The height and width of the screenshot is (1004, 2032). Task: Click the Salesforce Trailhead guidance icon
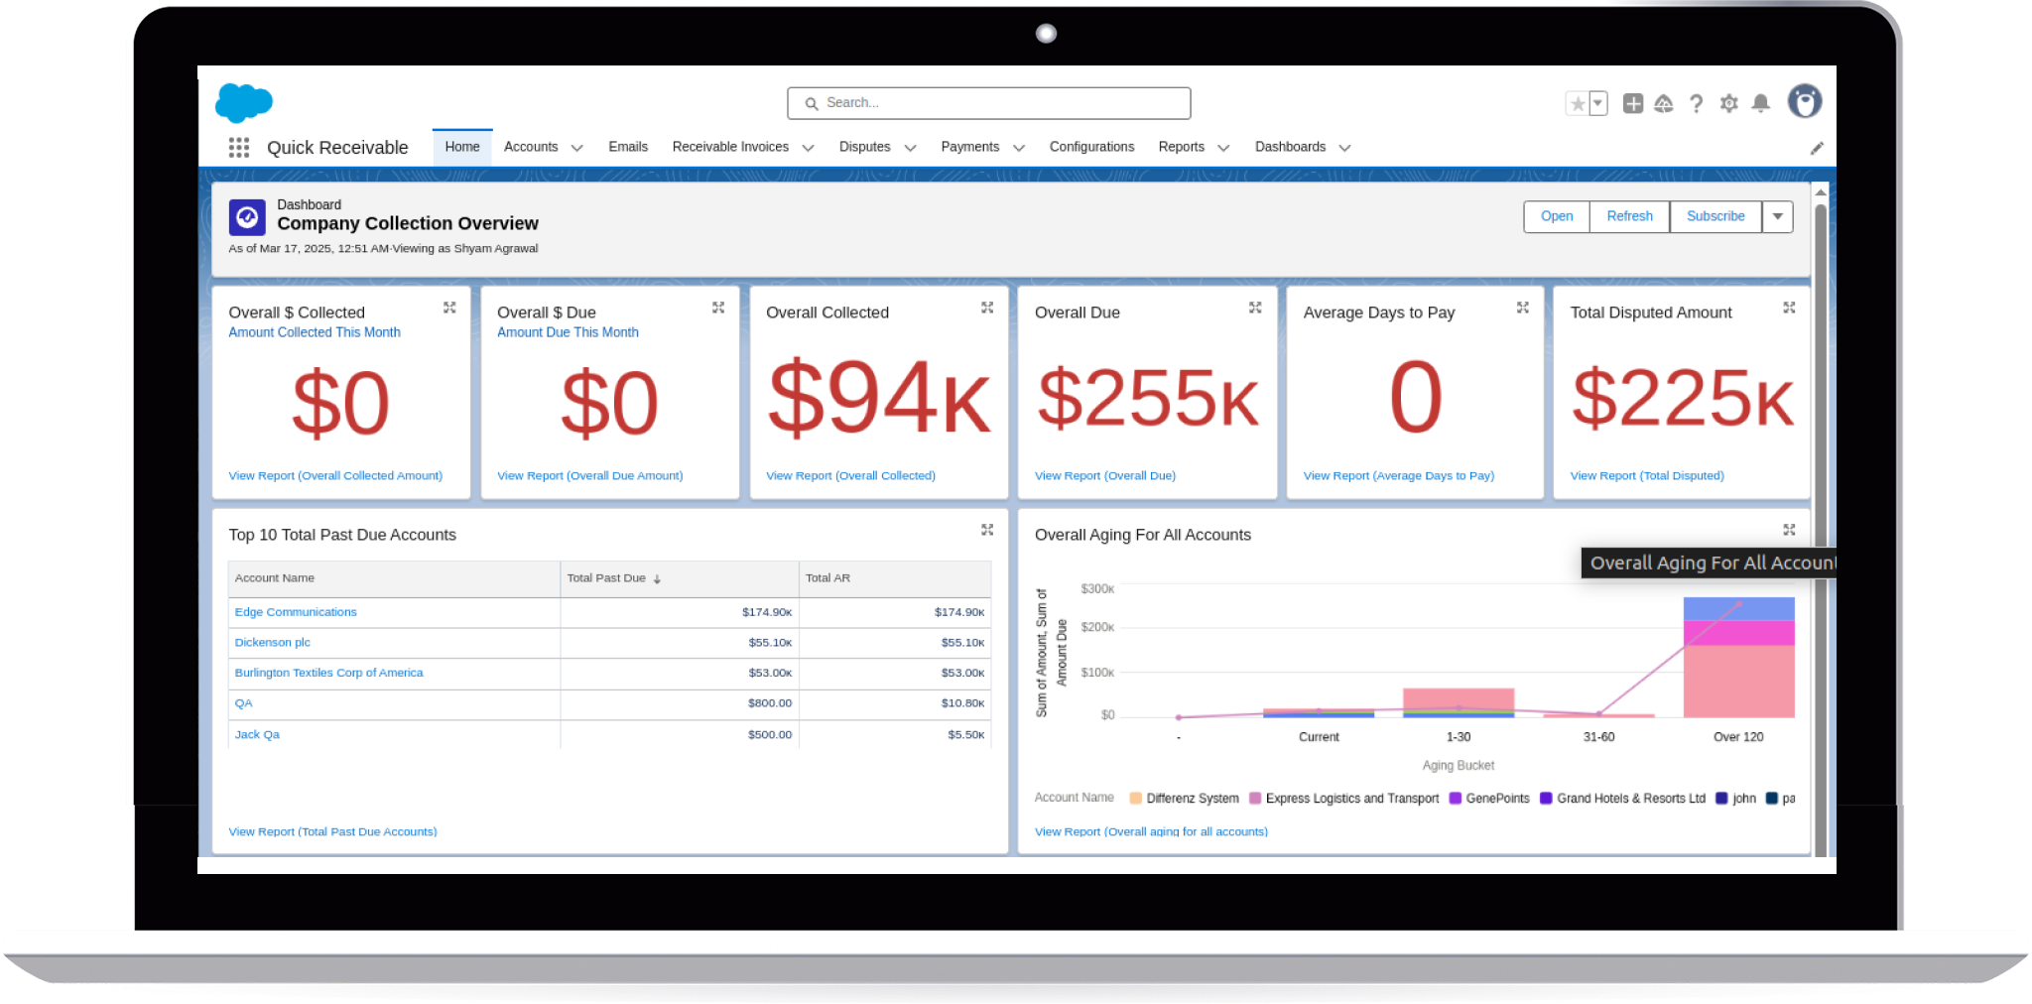1663,102
